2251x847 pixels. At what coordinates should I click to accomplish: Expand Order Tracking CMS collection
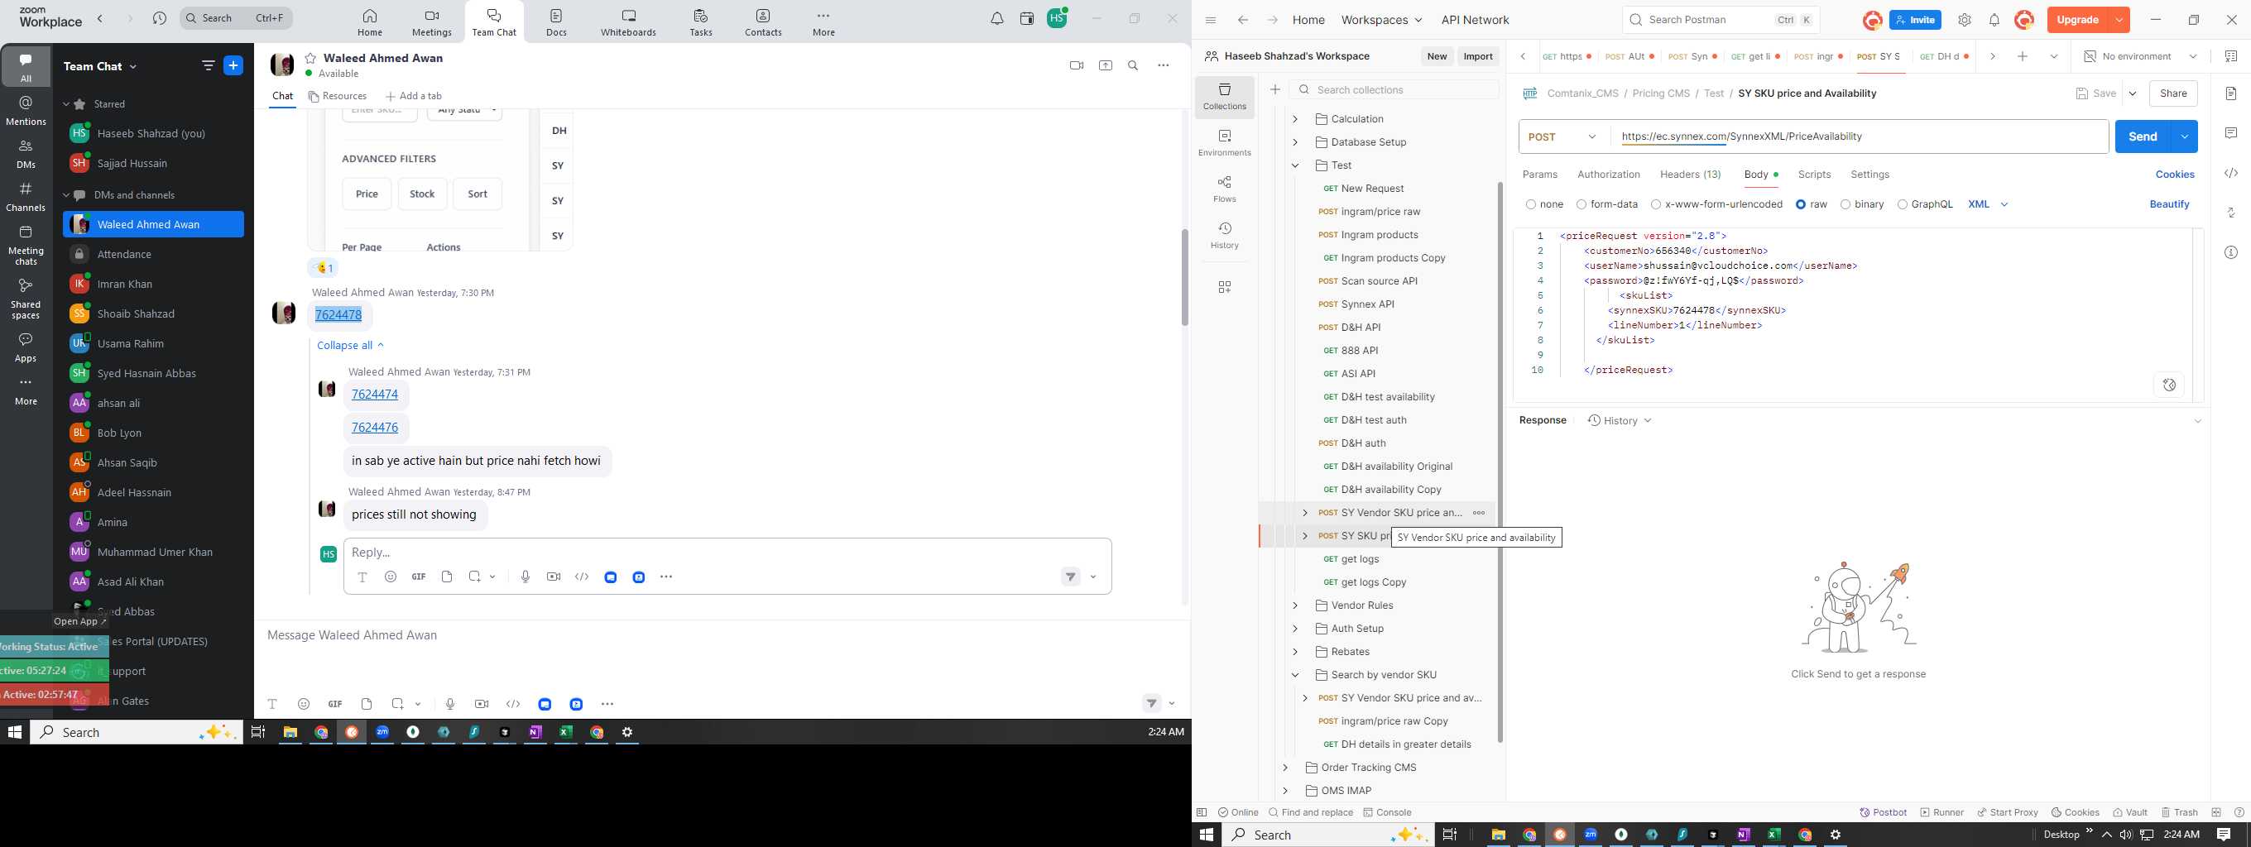pyautogui.click(x=1285, y=768)
